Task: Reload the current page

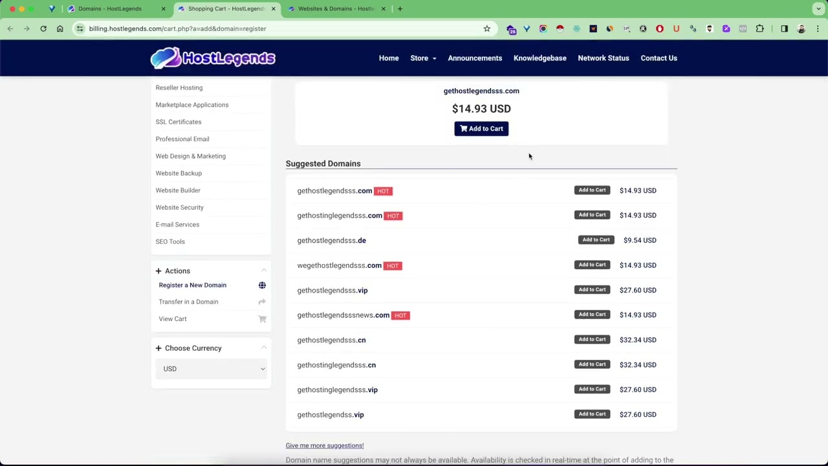Action: coord(43,28)
